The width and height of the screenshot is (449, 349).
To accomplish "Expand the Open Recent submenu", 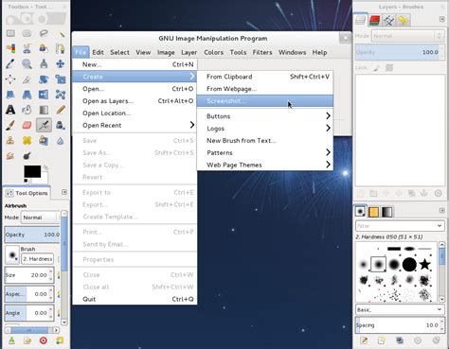I will tap(135, 125).
